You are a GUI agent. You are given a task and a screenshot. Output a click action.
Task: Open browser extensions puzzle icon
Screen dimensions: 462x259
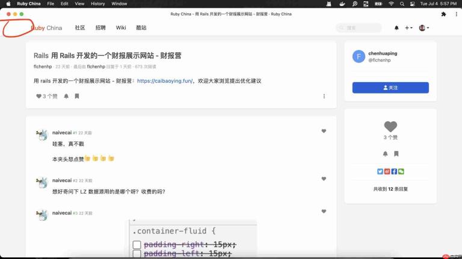[443, 14]
